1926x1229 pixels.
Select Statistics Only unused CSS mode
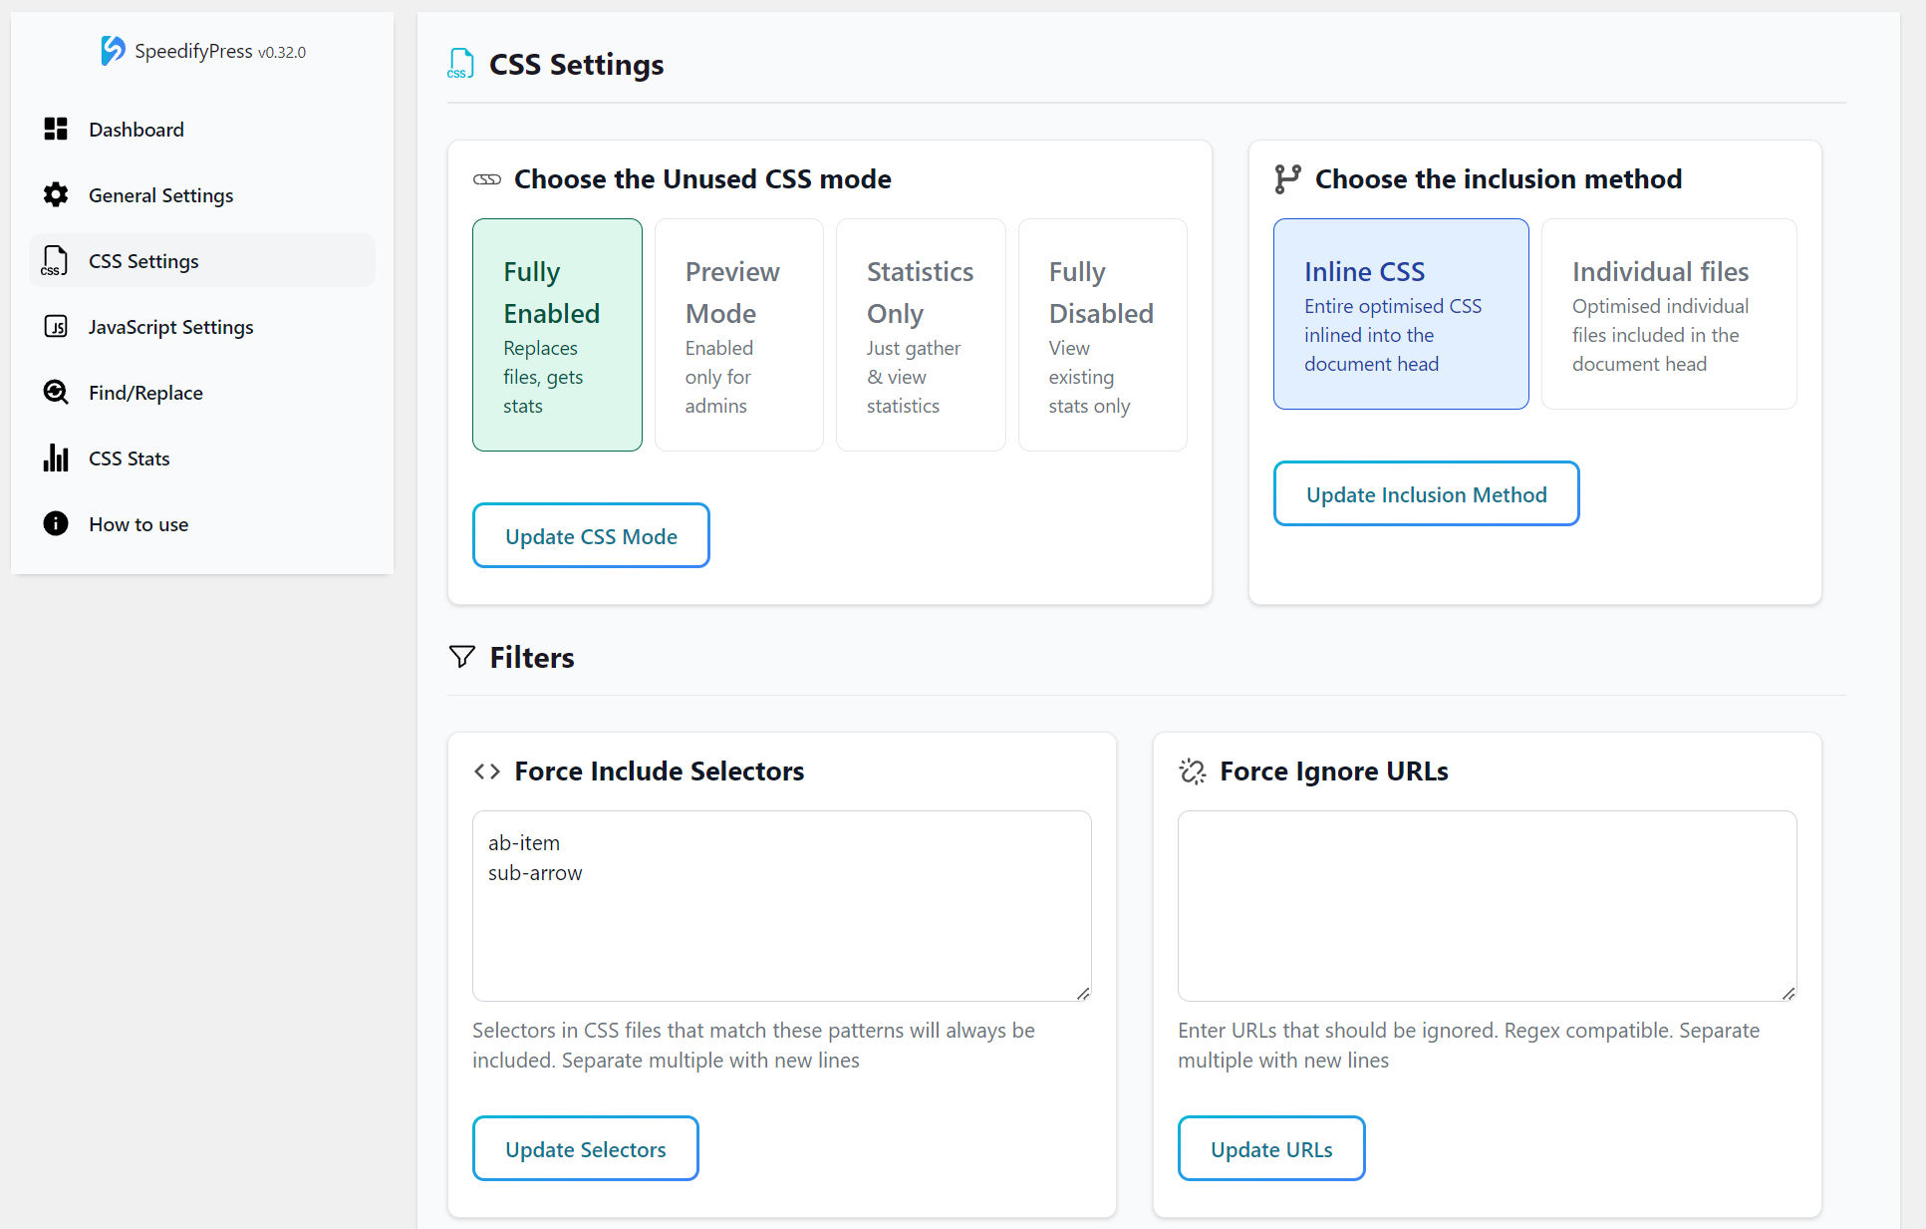point(920,335)
